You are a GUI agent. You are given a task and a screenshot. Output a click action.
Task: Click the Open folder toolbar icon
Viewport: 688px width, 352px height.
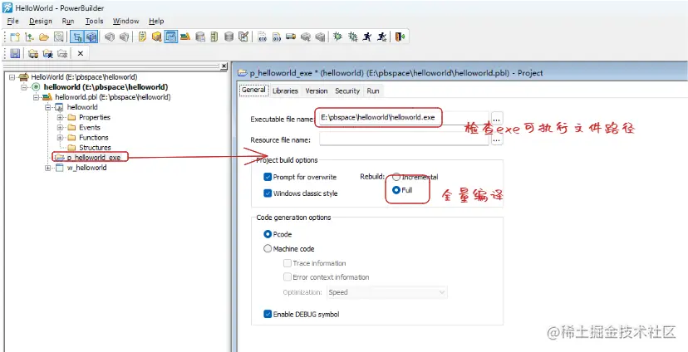pyautogui.click(x=44, y=37)
